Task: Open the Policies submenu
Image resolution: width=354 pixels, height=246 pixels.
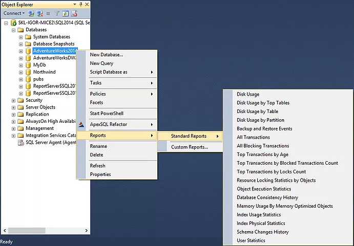Action: point(117,94)
